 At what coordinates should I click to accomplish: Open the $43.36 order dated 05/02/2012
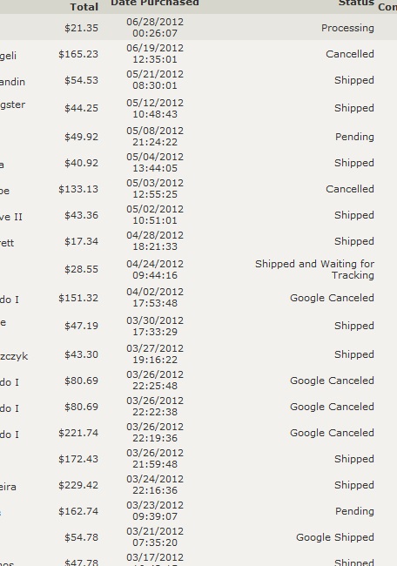[x=198, y=215]
